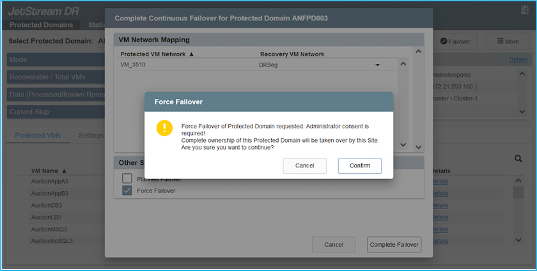
Task: Click the VM Name sort arrow
Action: point(65,171)
